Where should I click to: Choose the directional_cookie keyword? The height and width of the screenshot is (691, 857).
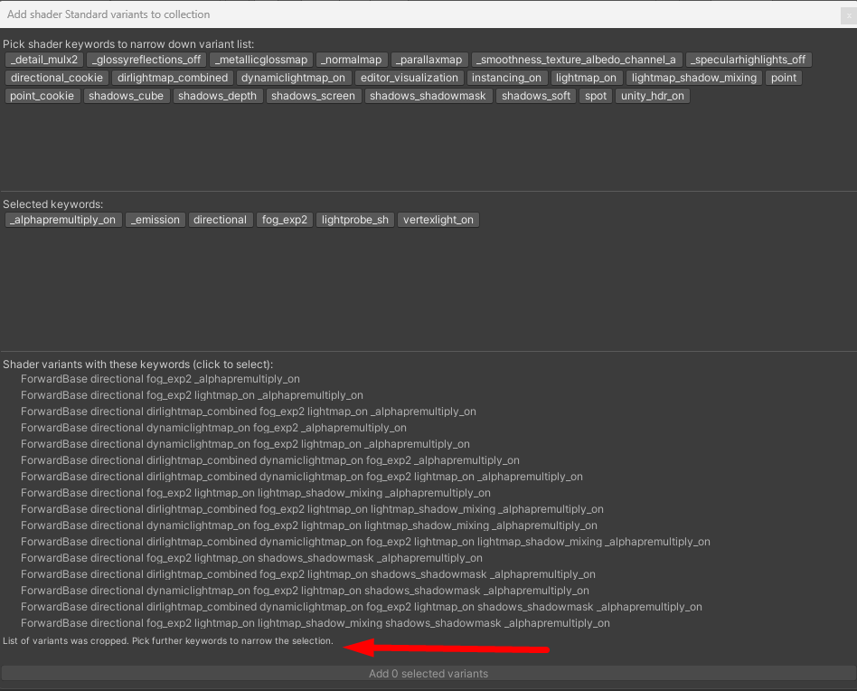point(56,78)
